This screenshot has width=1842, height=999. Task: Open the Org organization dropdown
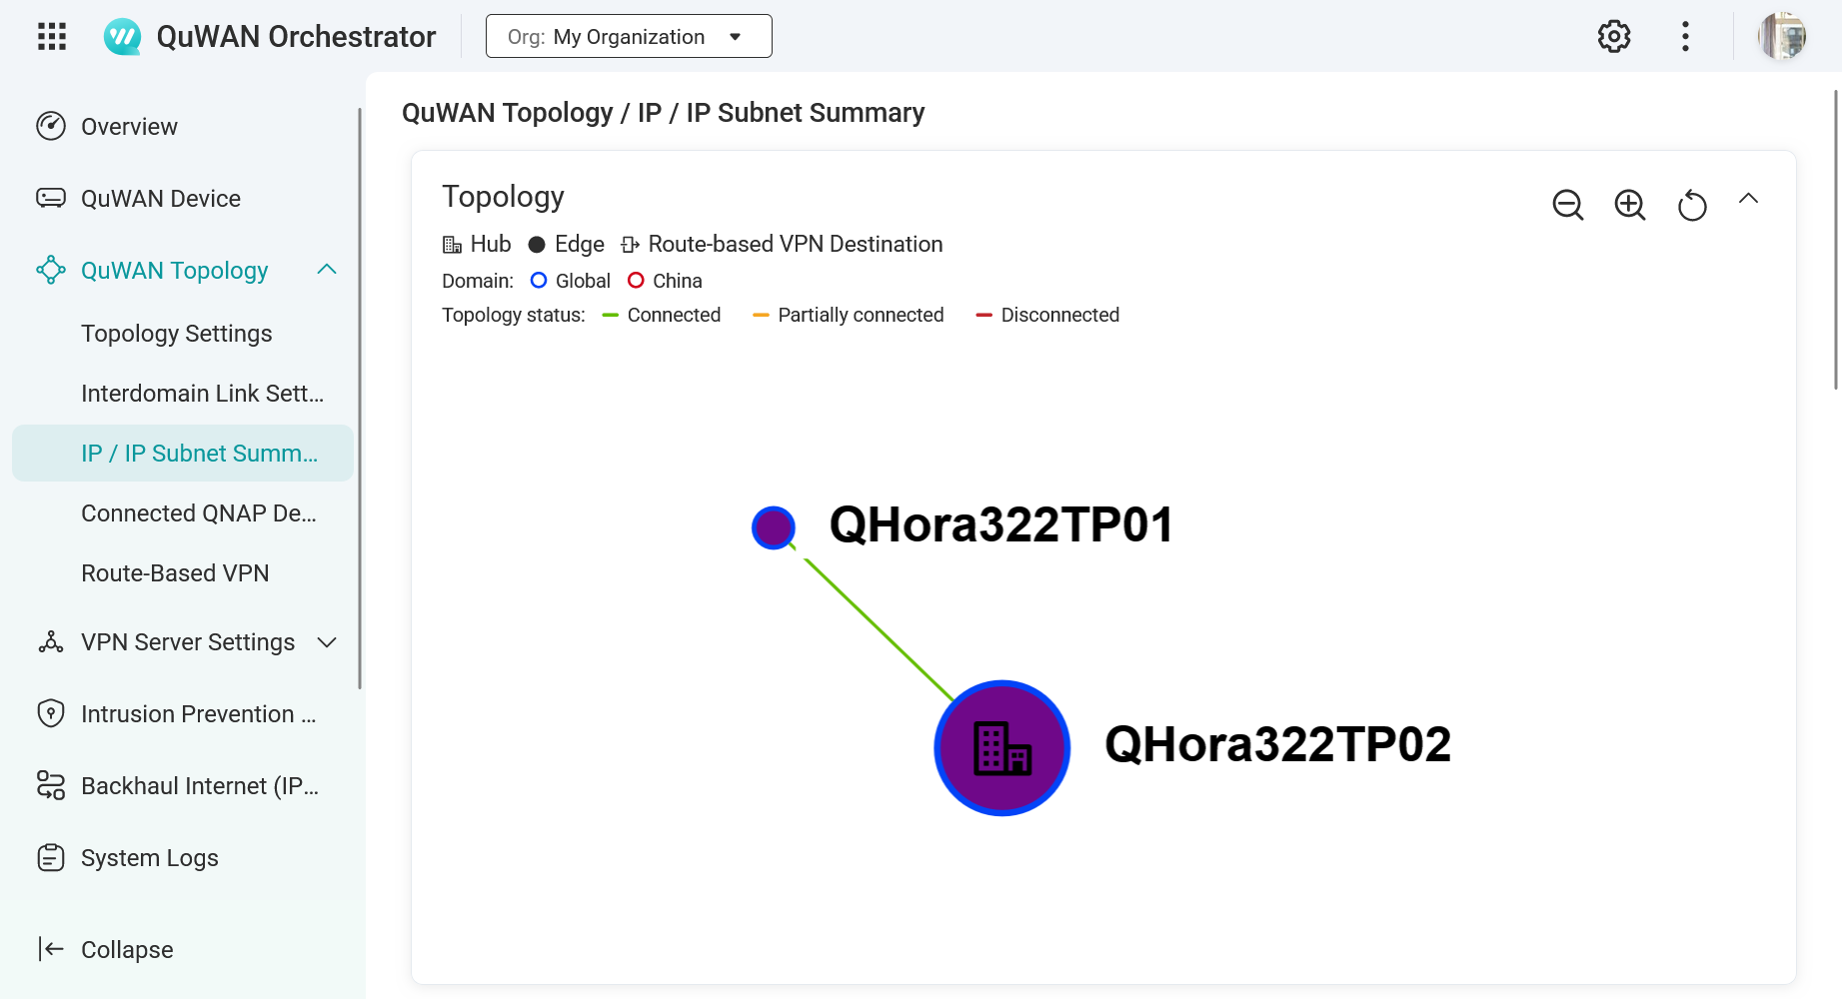628,37
